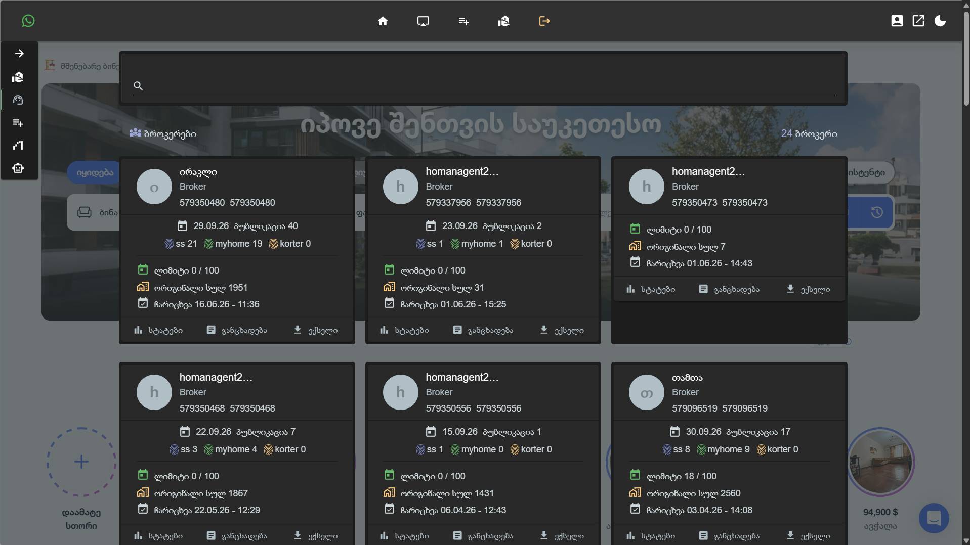Viewport: 970px width, 545px height.
Task: Open სტატები for broker 579337956
Action: pyautogui.click(x=404, y=330)
